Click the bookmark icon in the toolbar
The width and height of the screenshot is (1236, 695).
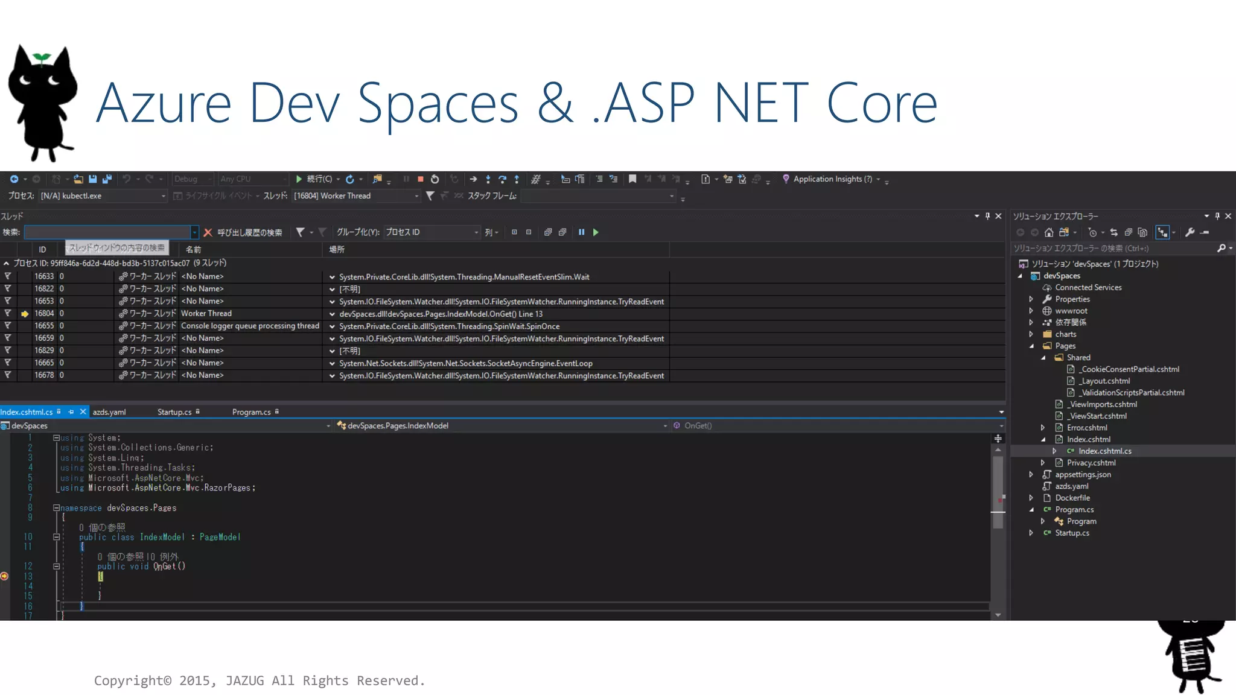(x=632, y=179)
